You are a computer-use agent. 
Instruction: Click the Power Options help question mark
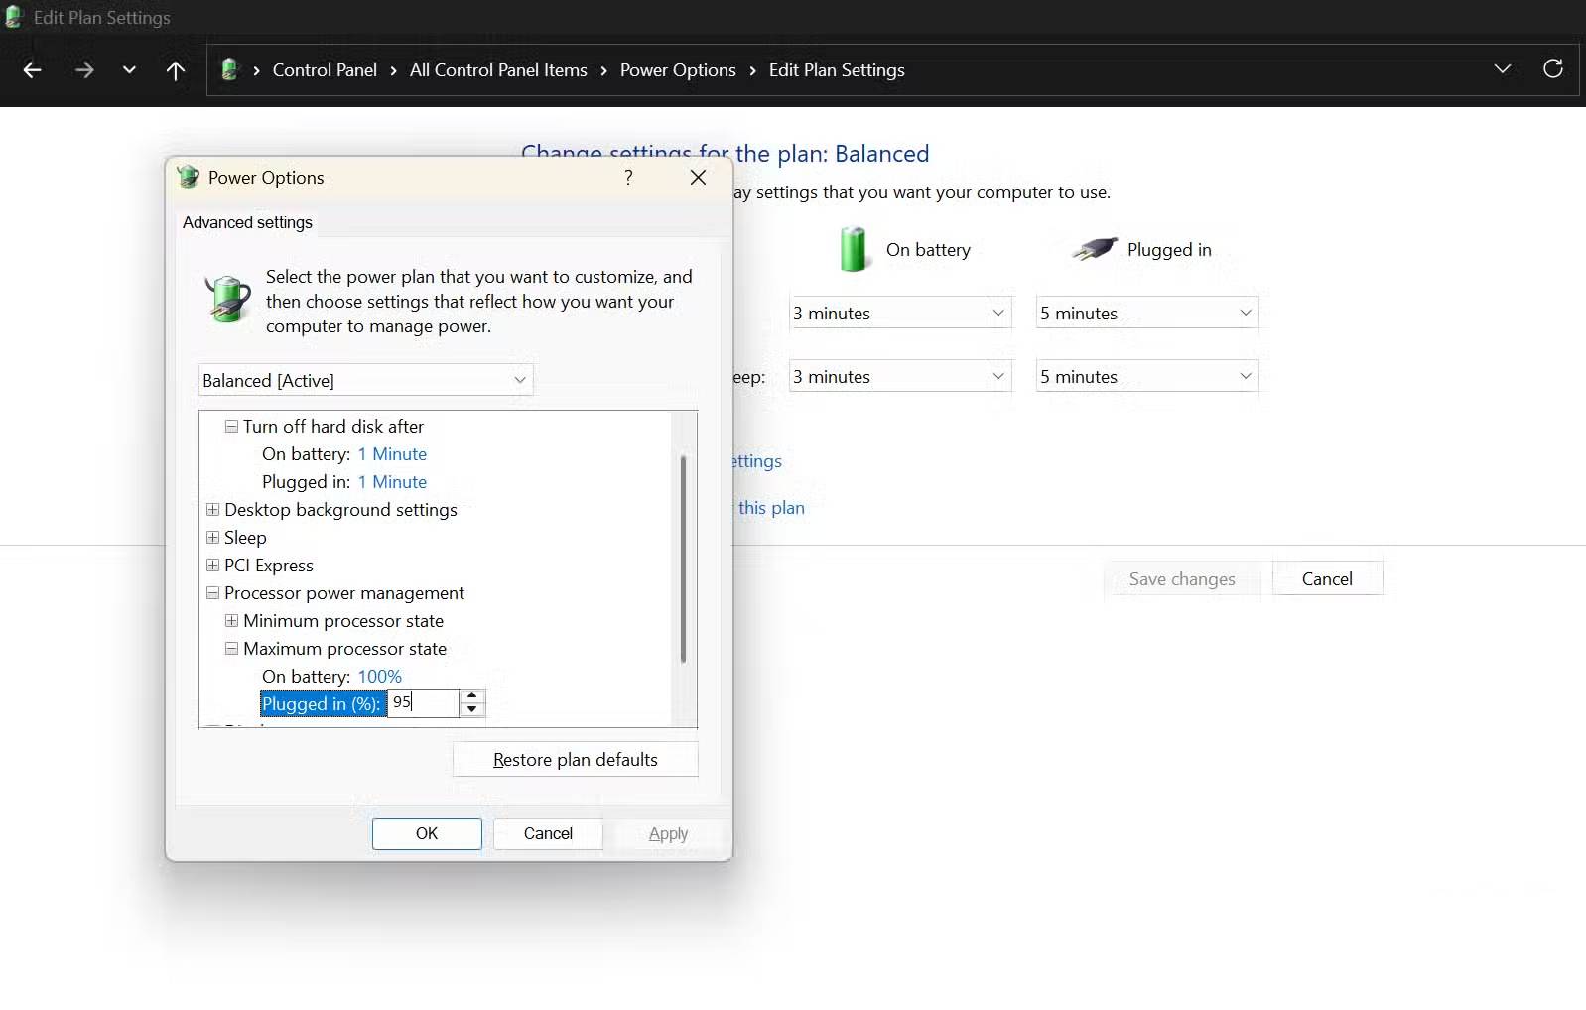coord(628,178)
